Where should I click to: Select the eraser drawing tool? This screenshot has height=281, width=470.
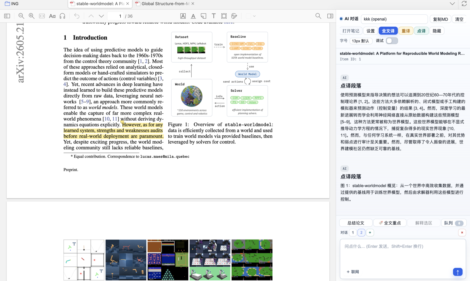234,16
